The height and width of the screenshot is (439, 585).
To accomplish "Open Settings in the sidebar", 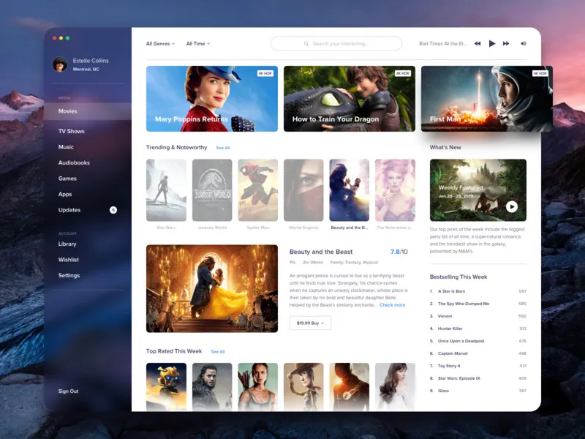I will click(69, 275).
